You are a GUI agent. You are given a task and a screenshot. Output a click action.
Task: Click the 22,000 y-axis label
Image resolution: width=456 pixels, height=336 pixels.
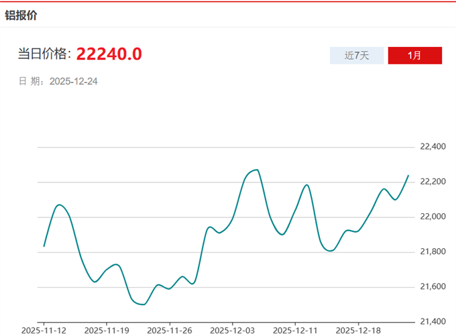click(433, 217)
